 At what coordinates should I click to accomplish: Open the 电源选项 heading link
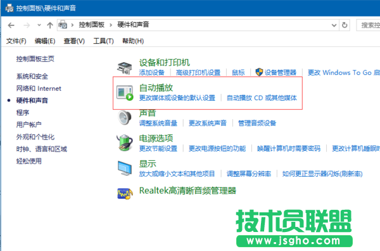click(x=156, y=138)
